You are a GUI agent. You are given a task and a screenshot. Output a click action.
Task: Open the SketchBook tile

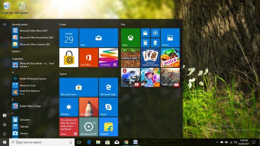point(88,107)
